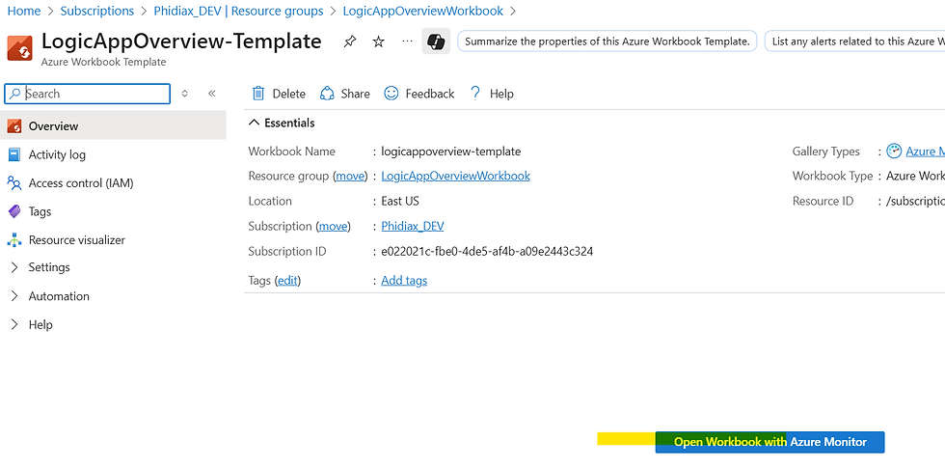Click the Help toolbar button
945x469 pixels.
coord(492,94)
